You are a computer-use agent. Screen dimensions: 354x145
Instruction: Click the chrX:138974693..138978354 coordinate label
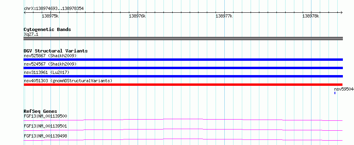(x=54, y=8)
